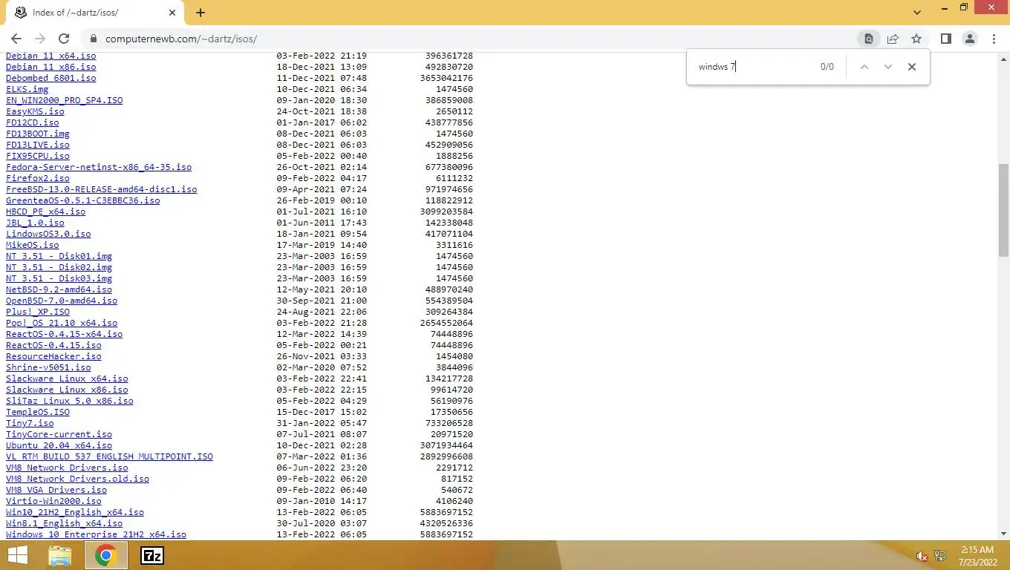Open the Win8.1_English_x64.iso link
Screen dimensions: 1010x570
[x=64, y=523]
